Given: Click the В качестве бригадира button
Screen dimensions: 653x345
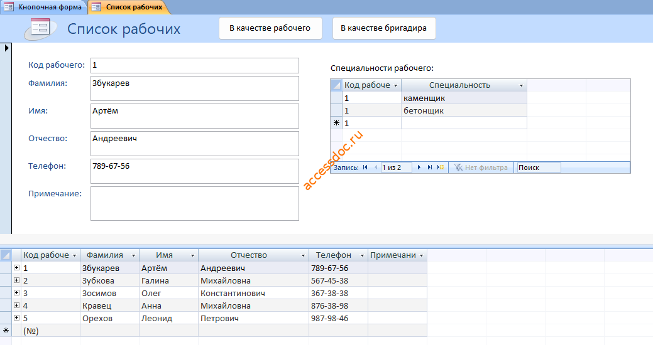Looking at the screenshot, I should click(384, 28).
